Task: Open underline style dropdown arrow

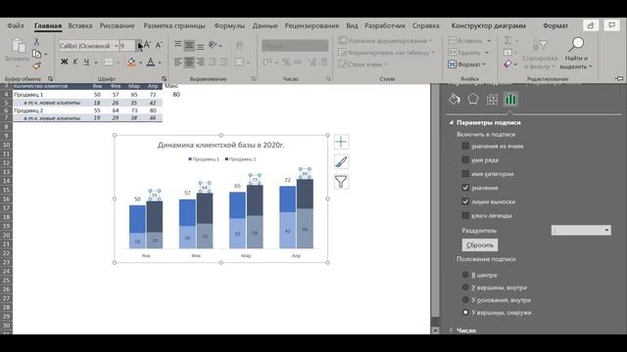Action: [96, 63]
